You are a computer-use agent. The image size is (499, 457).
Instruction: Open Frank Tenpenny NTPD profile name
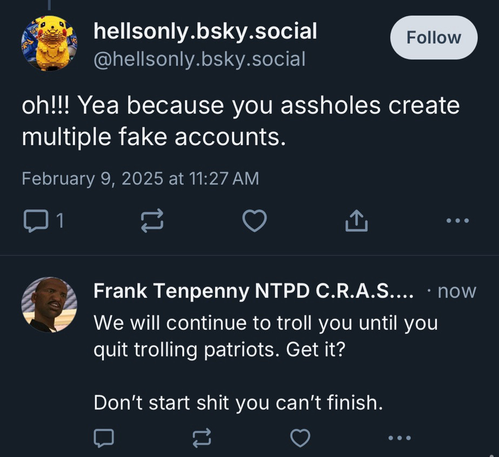coord(254,291)
